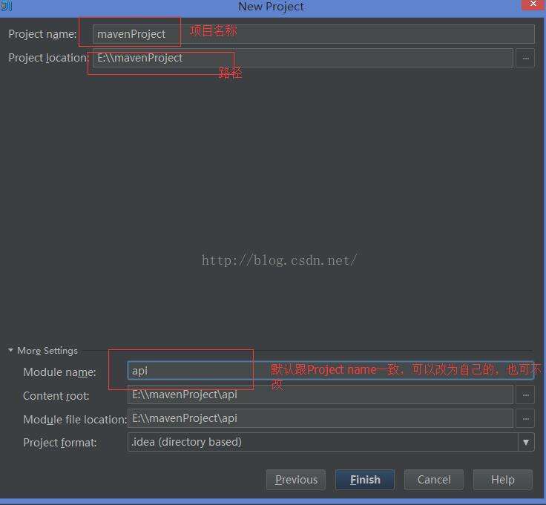
Task: Click the Project format label
Action: pyautogui.click(x=59, y=443)
